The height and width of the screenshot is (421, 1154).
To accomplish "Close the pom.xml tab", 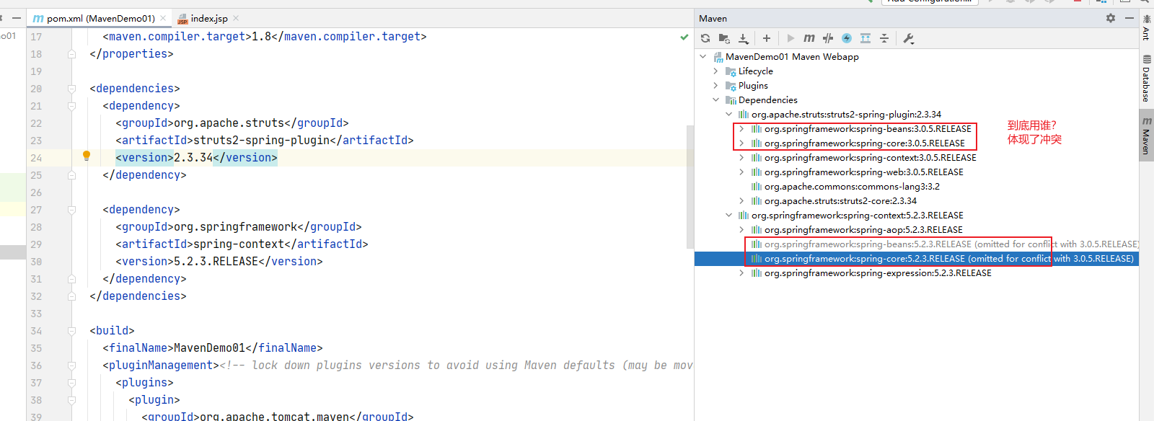I will (x=163, y=18).
